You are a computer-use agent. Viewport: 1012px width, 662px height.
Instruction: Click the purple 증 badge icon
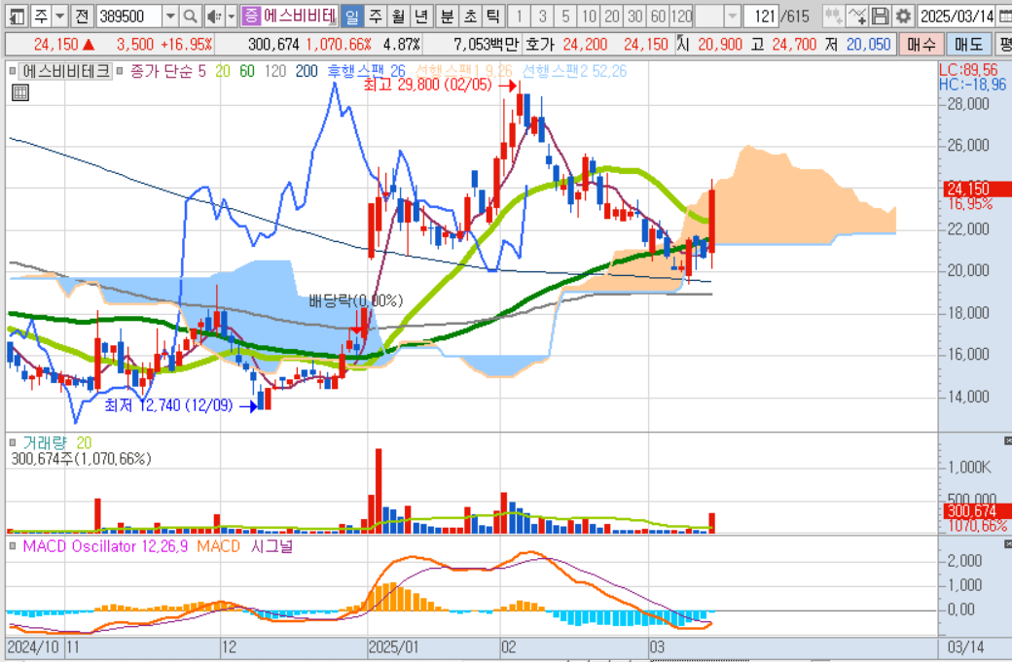250,17
